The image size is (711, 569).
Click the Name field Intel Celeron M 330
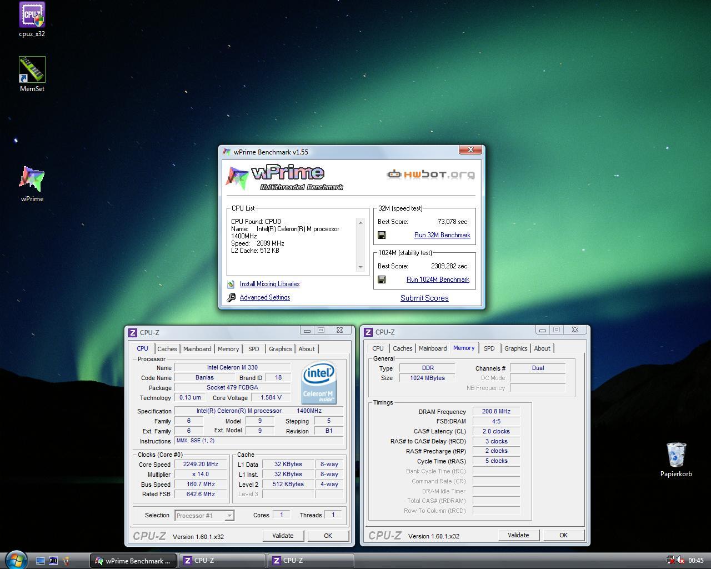pos(232,367)
